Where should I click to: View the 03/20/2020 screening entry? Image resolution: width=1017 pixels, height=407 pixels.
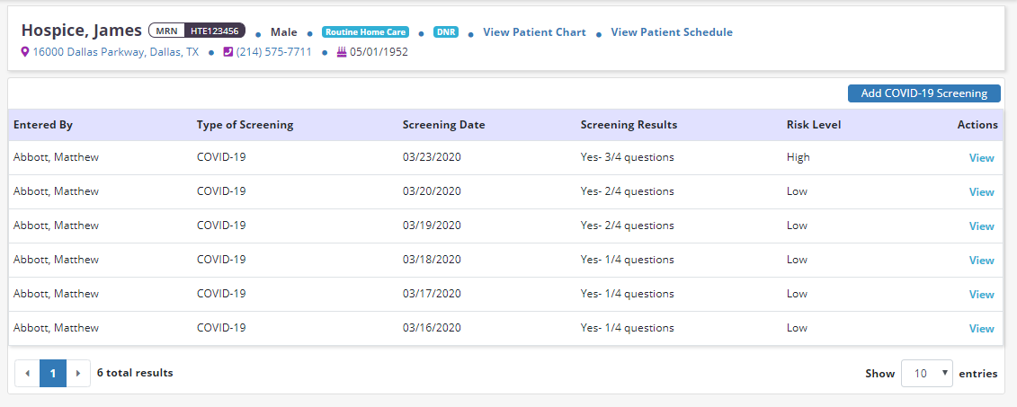click(981, 192)
